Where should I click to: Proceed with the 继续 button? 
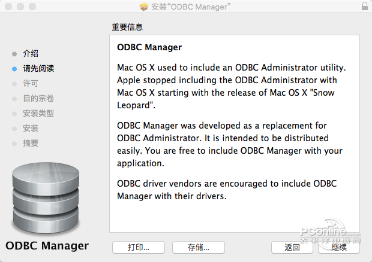(x=339, y=247)
